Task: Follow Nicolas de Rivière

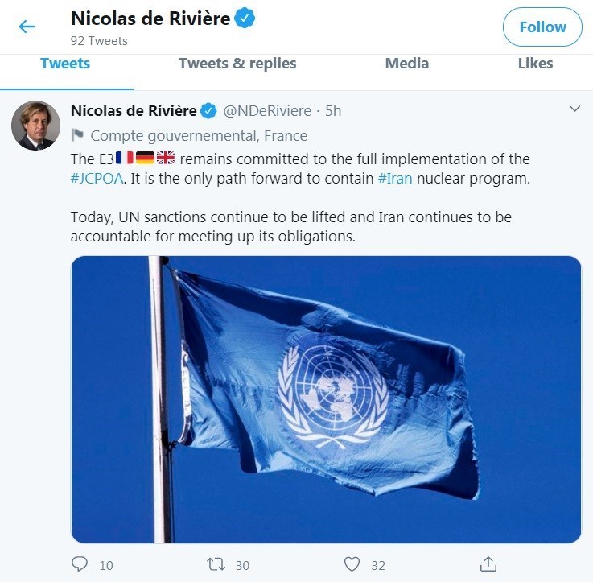Action: click(542, 27)
